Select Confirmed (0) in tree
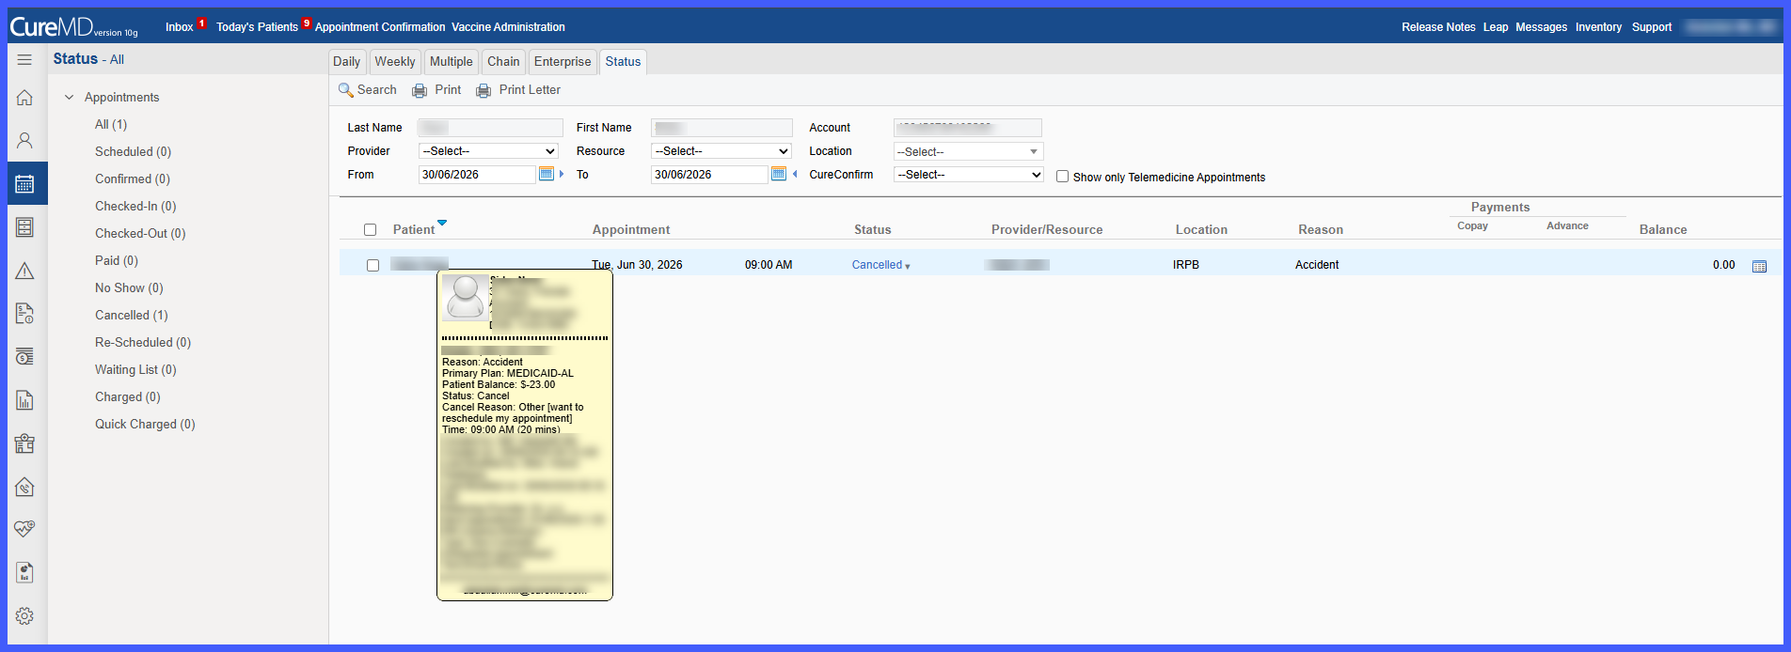Viewport: 1791px width, 652px height. [x=133, y=179]
